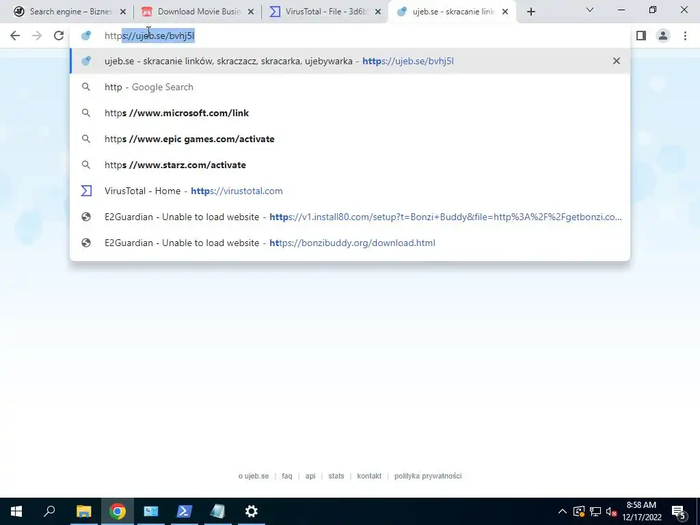Close the ujeb.se tab
Viewport: 700px width, 525px height.
pos(505,12)
